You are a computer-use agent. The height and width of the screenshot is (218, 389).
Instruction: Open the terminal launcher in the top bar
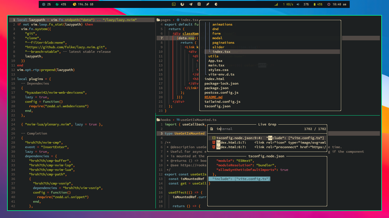pyautogui.click(x=174, y=4)
